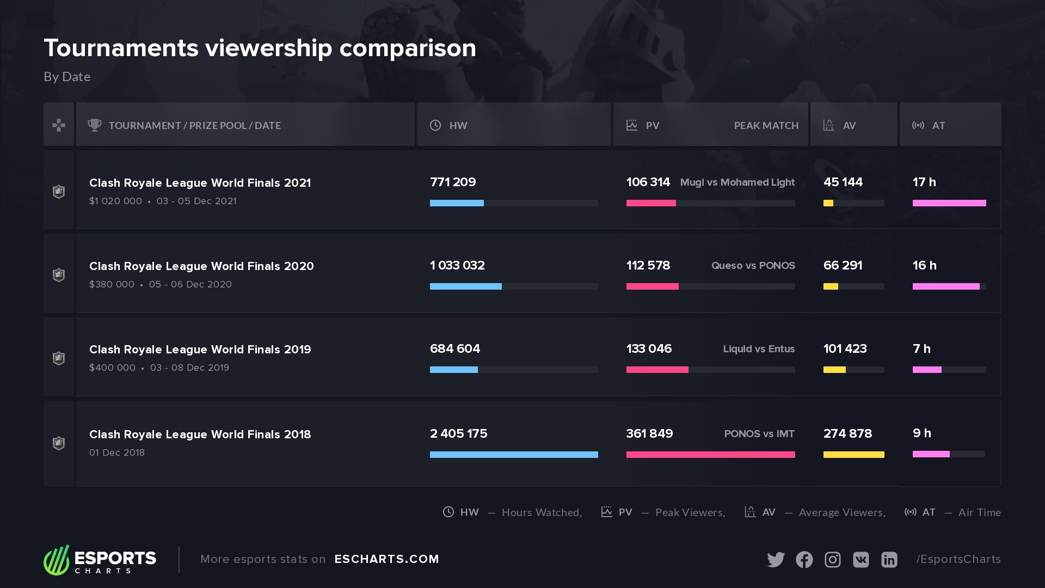Click the PEAK MATCH column header
Screen dimensions: 1045x588
click(766, 125)
